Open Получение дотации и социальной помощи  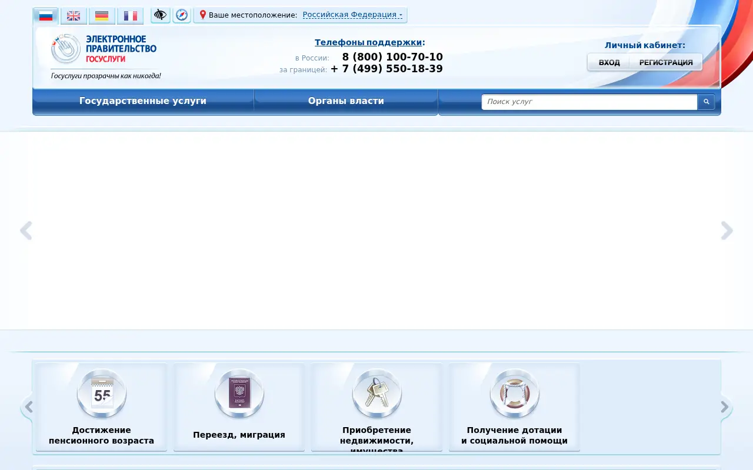514,435
